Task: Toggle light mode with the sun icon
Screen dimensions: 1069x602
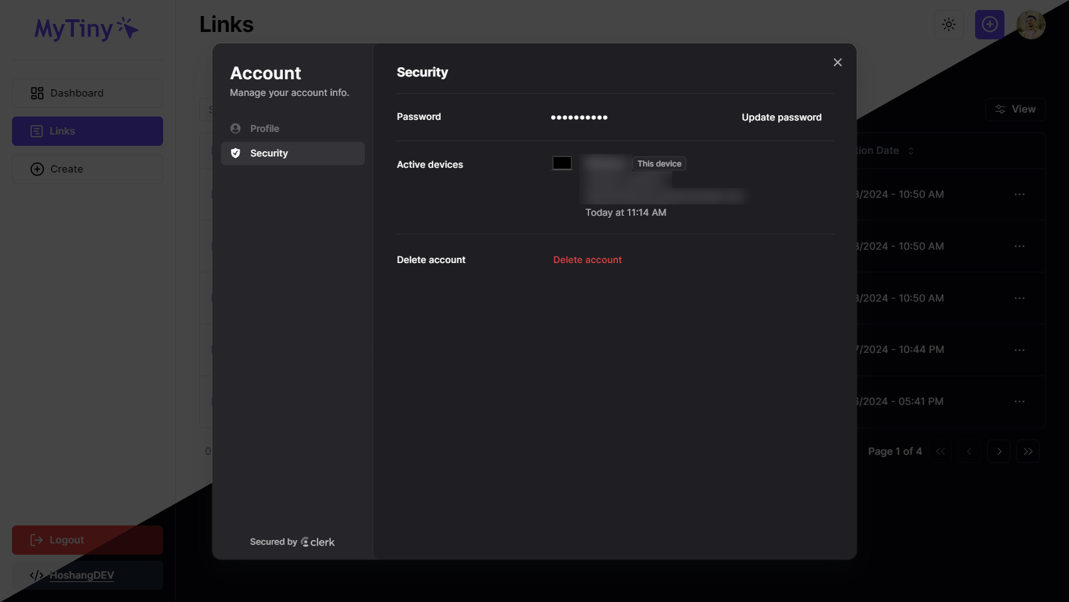Action: point(948,24)
